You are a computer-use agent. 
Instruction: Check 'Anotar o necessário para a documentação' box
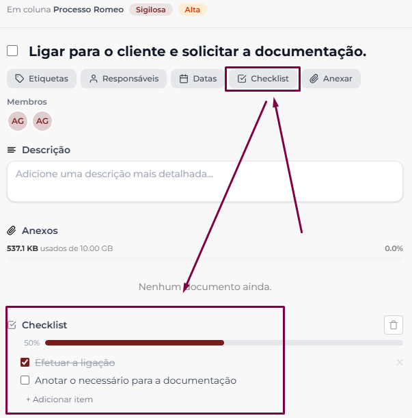[x=25, y=380]
